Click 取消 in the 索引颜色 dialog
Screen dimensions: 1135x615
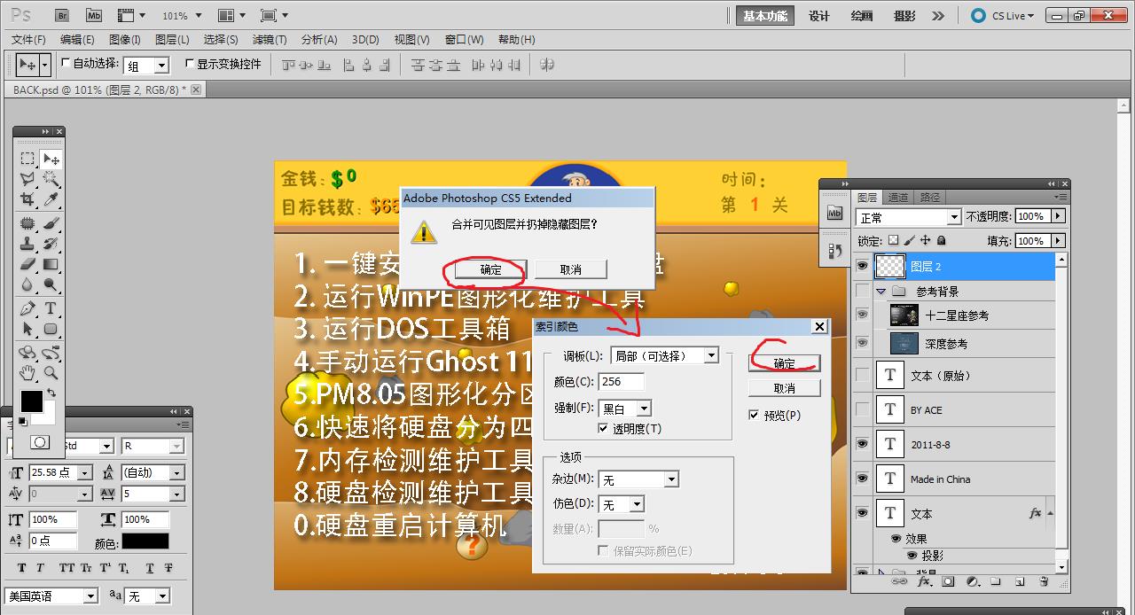click(785, 388)
